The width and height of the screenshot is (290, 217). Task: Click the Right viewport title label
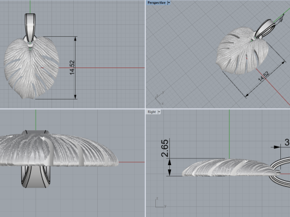[x=152, y=112]
